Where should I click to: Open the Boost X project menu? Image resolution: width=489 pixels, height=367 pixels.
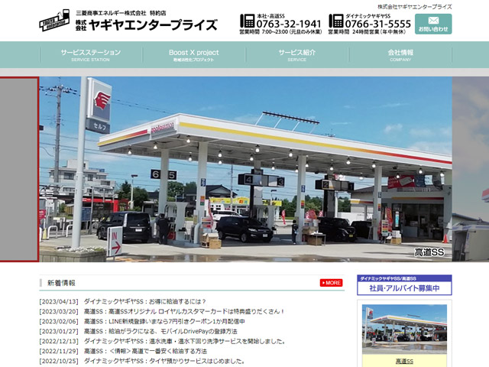(x=193, y=55)
